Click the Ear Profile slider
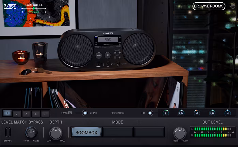This screenshot has height=147, width=238. 34,8
